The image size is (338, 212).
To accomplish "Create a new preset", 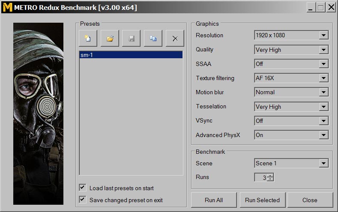I will click(88, 39).
